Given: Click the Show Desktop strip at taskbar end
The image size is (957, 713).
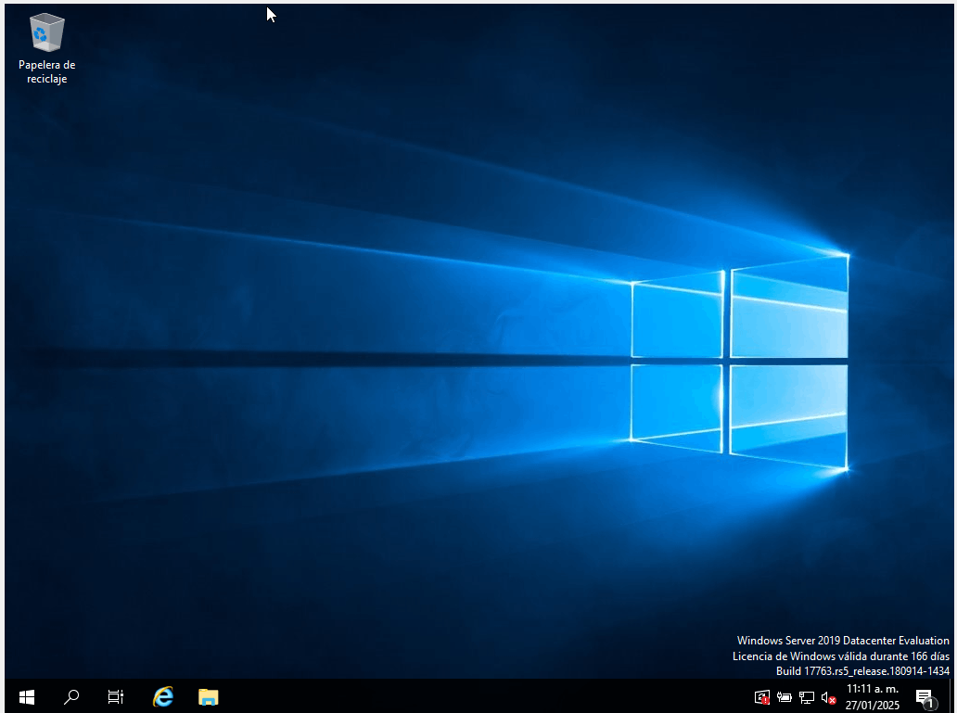Looking at the screenshot, I should pos(951,696).
